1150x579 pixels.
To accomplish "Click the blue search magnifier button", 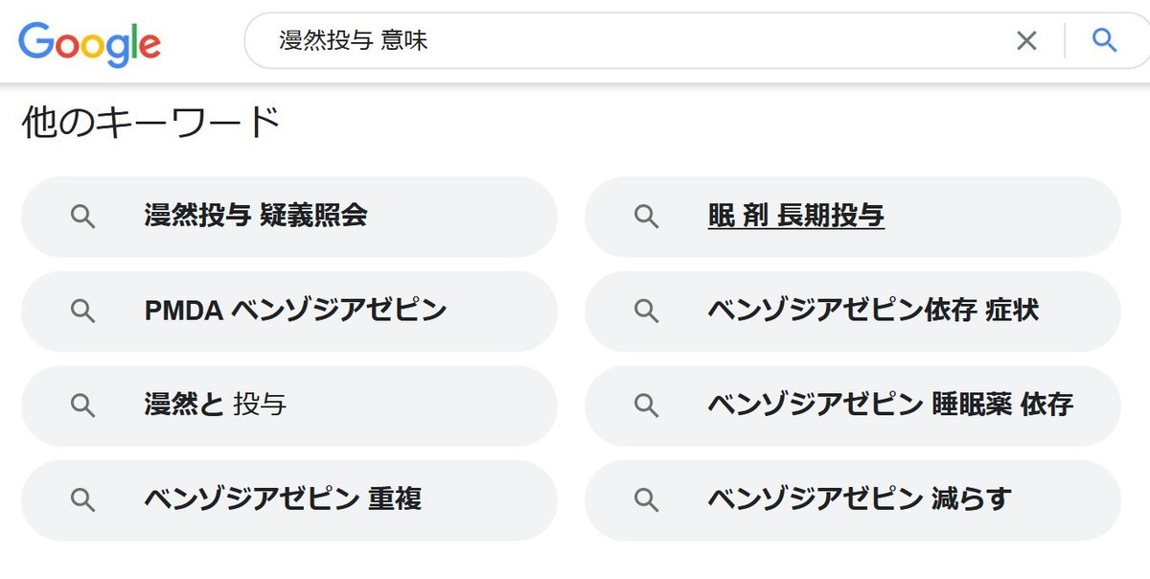I will click(1105, 40).
